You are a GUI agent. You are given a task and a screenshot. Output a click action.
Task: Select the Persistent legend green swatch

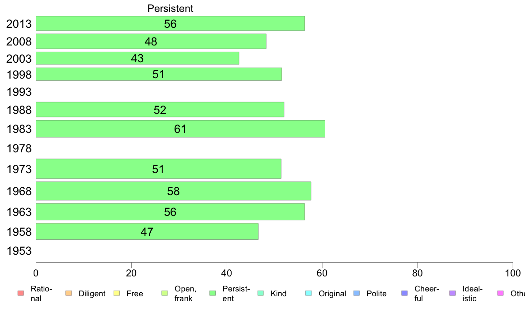click(213, 293)
